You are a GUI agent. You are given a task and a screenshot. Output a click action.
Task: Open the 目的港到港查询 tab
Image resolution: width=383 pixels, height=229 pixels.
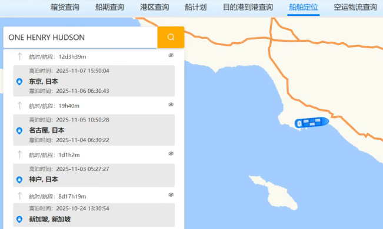[248, 7]
